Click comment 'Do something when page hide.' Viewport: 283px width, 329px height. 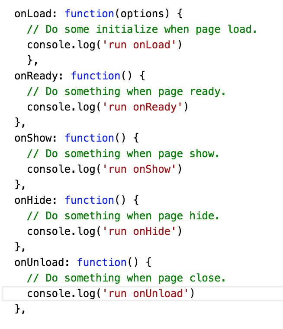coord(123,216)
